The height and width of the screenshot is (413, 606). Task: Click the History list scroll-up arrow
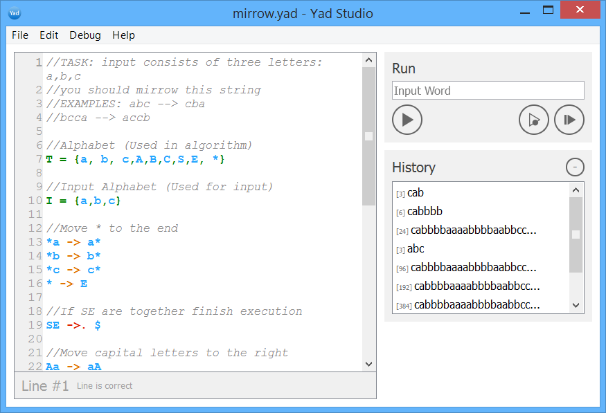point(576,190)
